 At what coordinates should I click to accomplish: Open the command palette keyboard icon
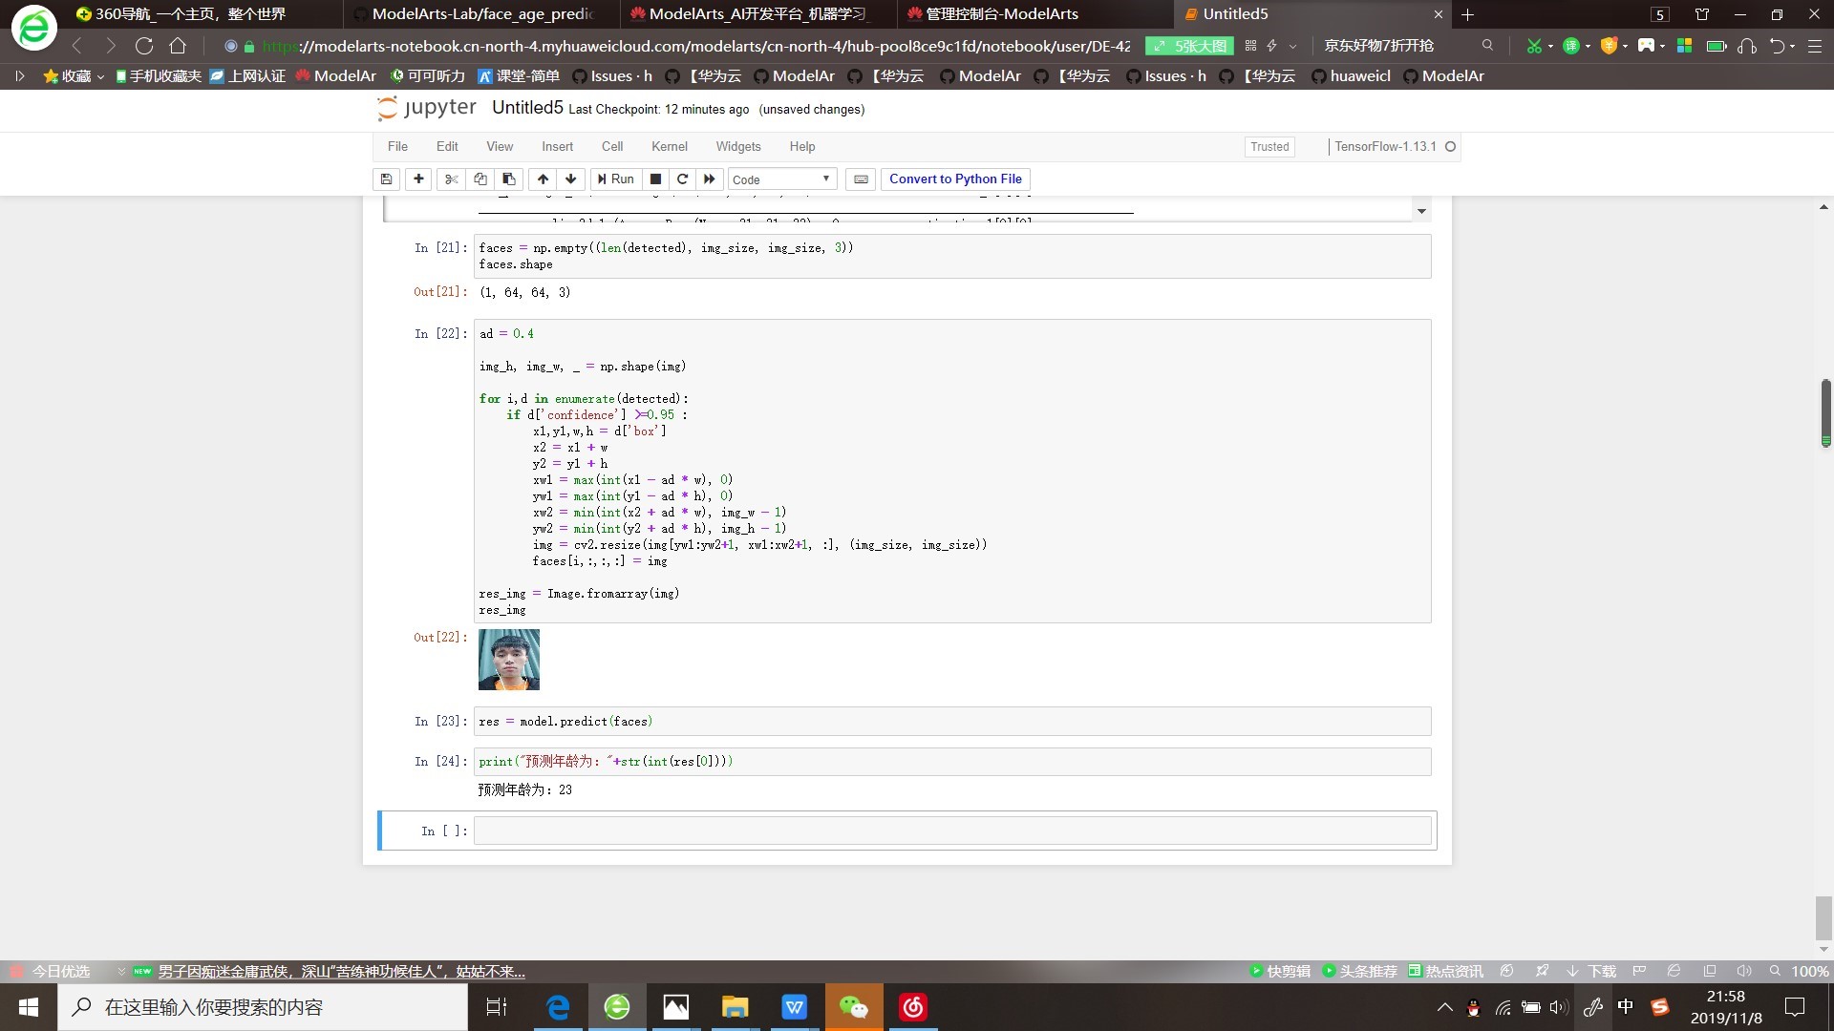coord(861,179)
